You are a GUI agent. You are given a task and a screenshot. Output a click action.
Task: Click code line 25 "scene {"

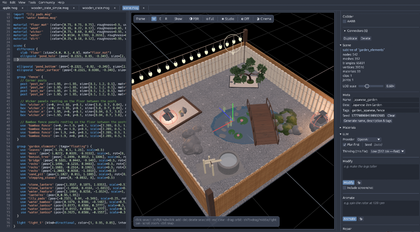click(x=19, y=46)
